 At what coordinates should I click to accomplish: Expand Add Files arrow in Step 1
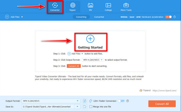coord(82,54)
